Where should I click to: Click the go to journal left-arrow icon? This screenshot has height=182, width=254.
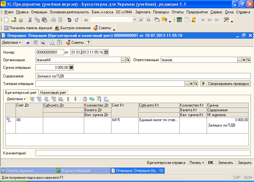click(27, 42)
